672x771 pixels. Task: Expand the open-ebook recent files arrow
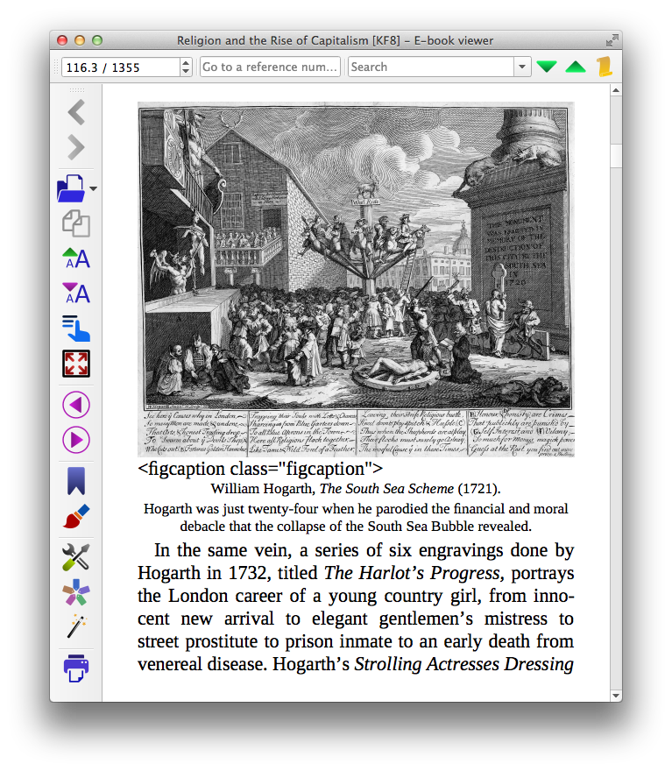pyautogui.click(x=94, y=188)
